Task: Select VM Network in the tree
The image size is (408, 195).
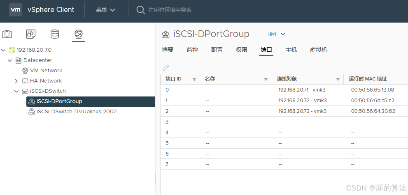Action: pyautogui.click(x=46, y=71)
